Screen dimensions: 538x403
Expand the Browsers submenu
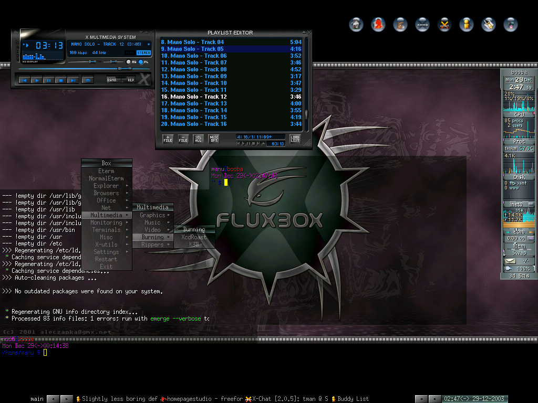(106, 193)
